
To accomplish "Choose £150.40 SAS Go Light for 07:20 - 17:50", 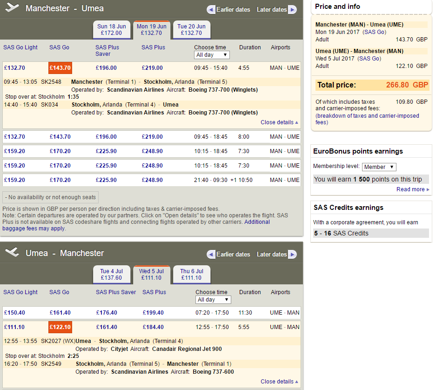I will point(14,313).
